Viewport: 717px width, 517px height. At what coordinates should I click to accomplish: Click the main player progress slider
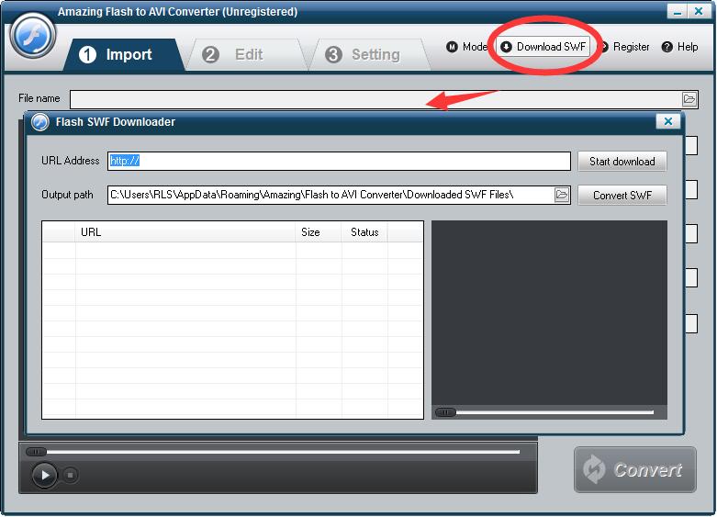(275, 452)
